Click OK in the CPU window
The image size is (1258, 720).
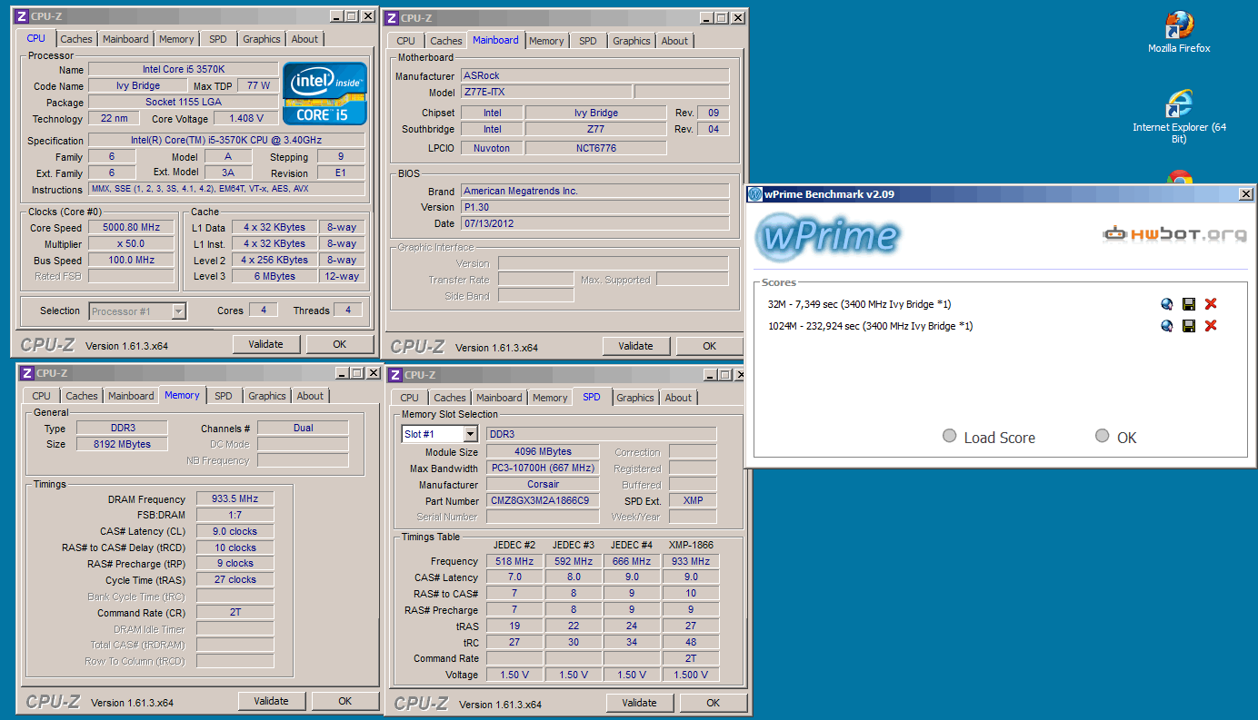340,344
